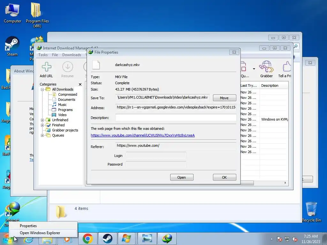The image size is (327, 245).
Task: Open the Grabber tool in IDM
Action: tap(266, 69)
